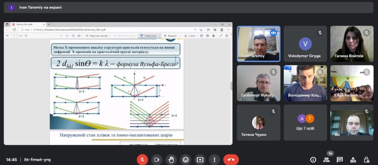The image size is (378, 165).
Task: Raise hand in the meeting
Action: [x=171, y=159]
